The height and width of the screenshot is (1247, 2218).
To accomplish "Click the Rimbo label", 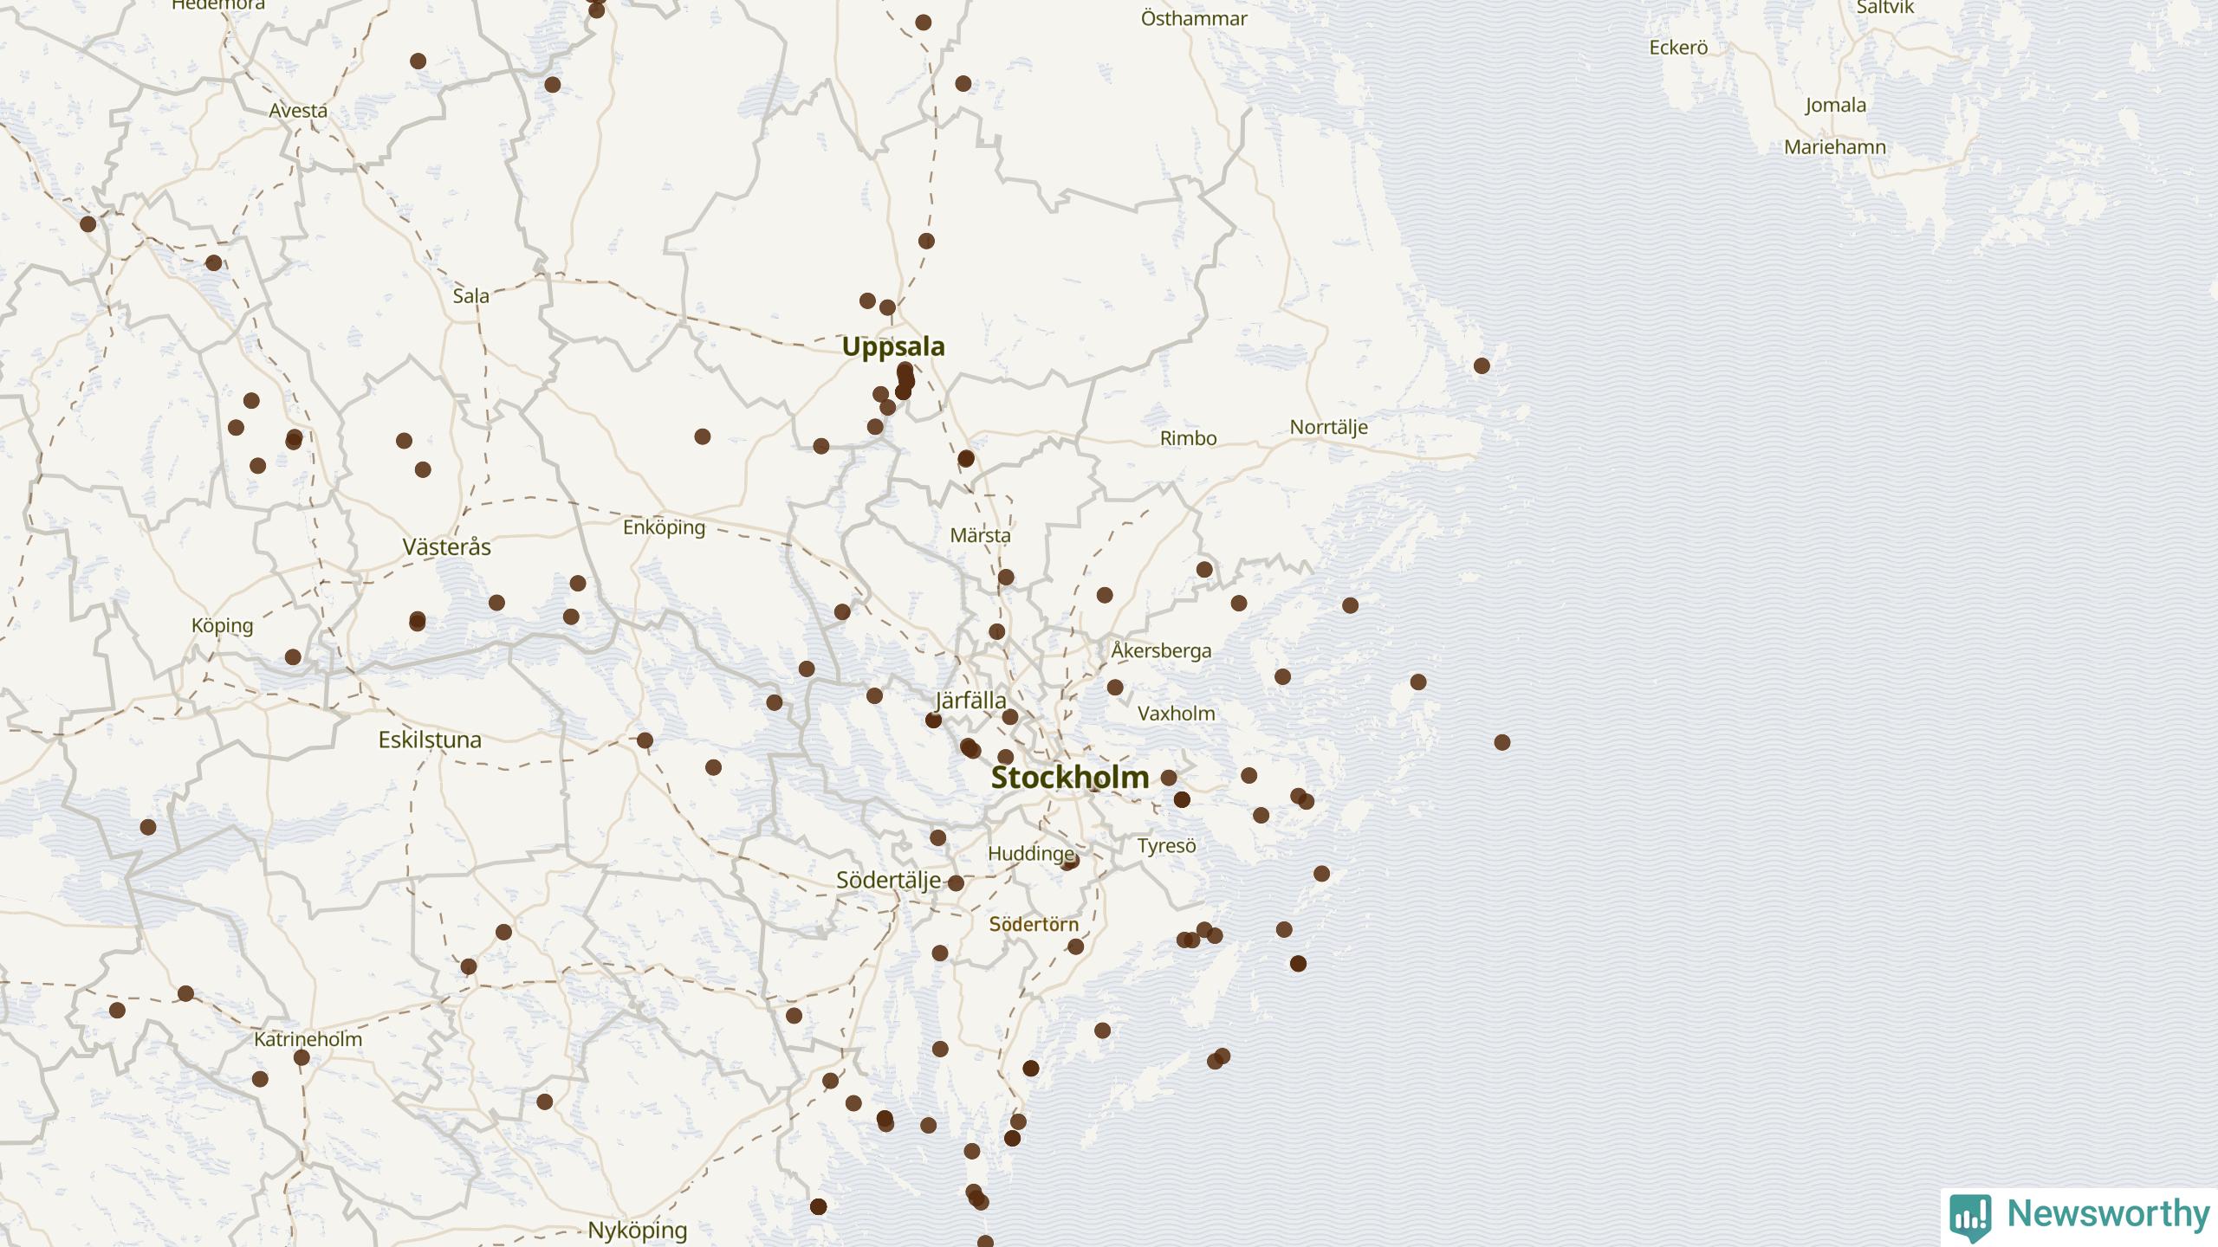I will (x=1188, y=438).
